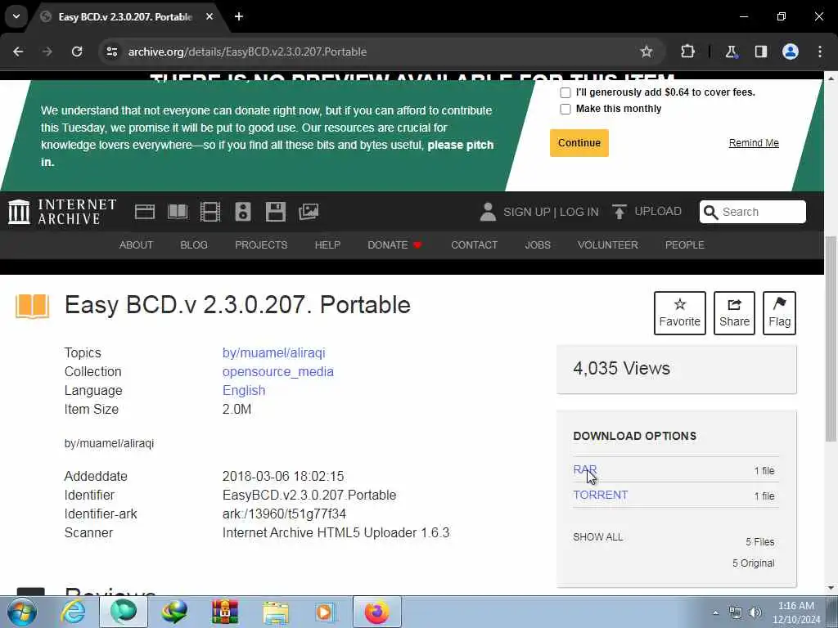Open the images icon in Archive navbar
The width and height of the screenshot is (838, 628).
pyautogui.click(x=309, y=212)
